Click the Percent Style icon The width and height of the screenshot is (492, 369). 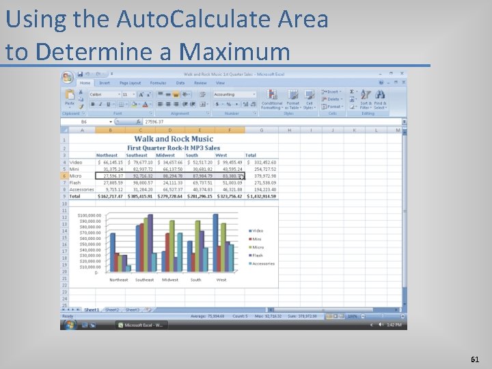point(228,104)
